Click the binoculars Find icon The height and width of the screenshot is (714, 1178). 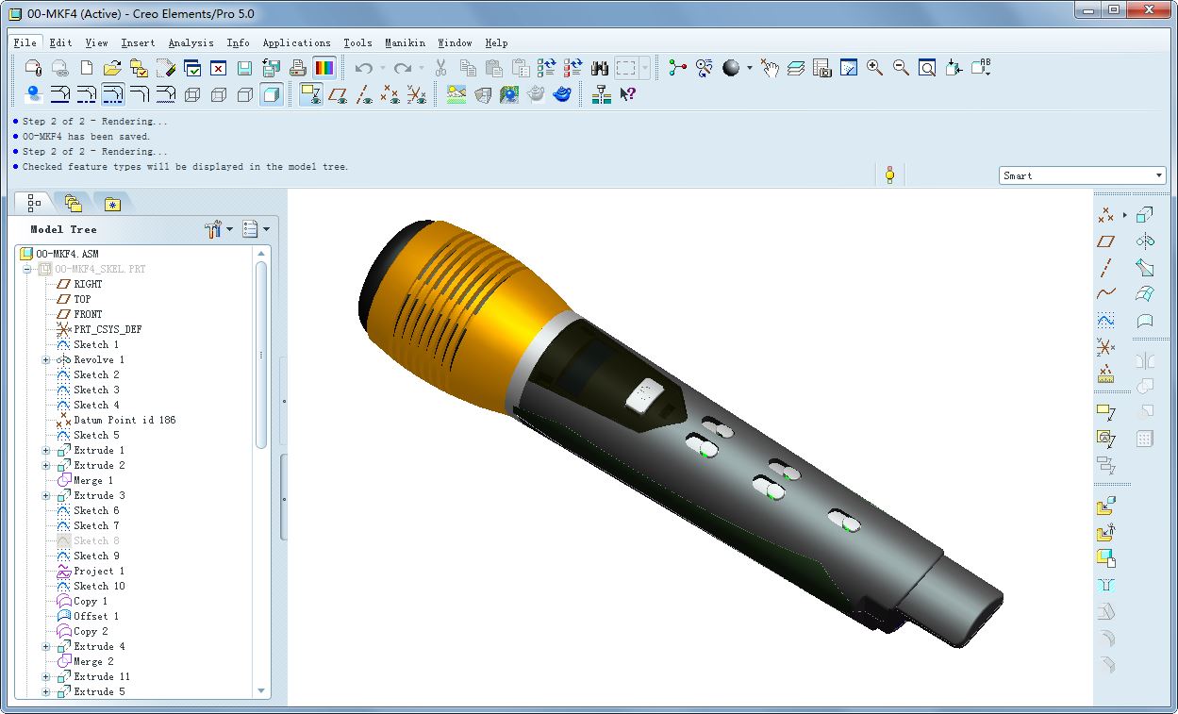(600, 68)
